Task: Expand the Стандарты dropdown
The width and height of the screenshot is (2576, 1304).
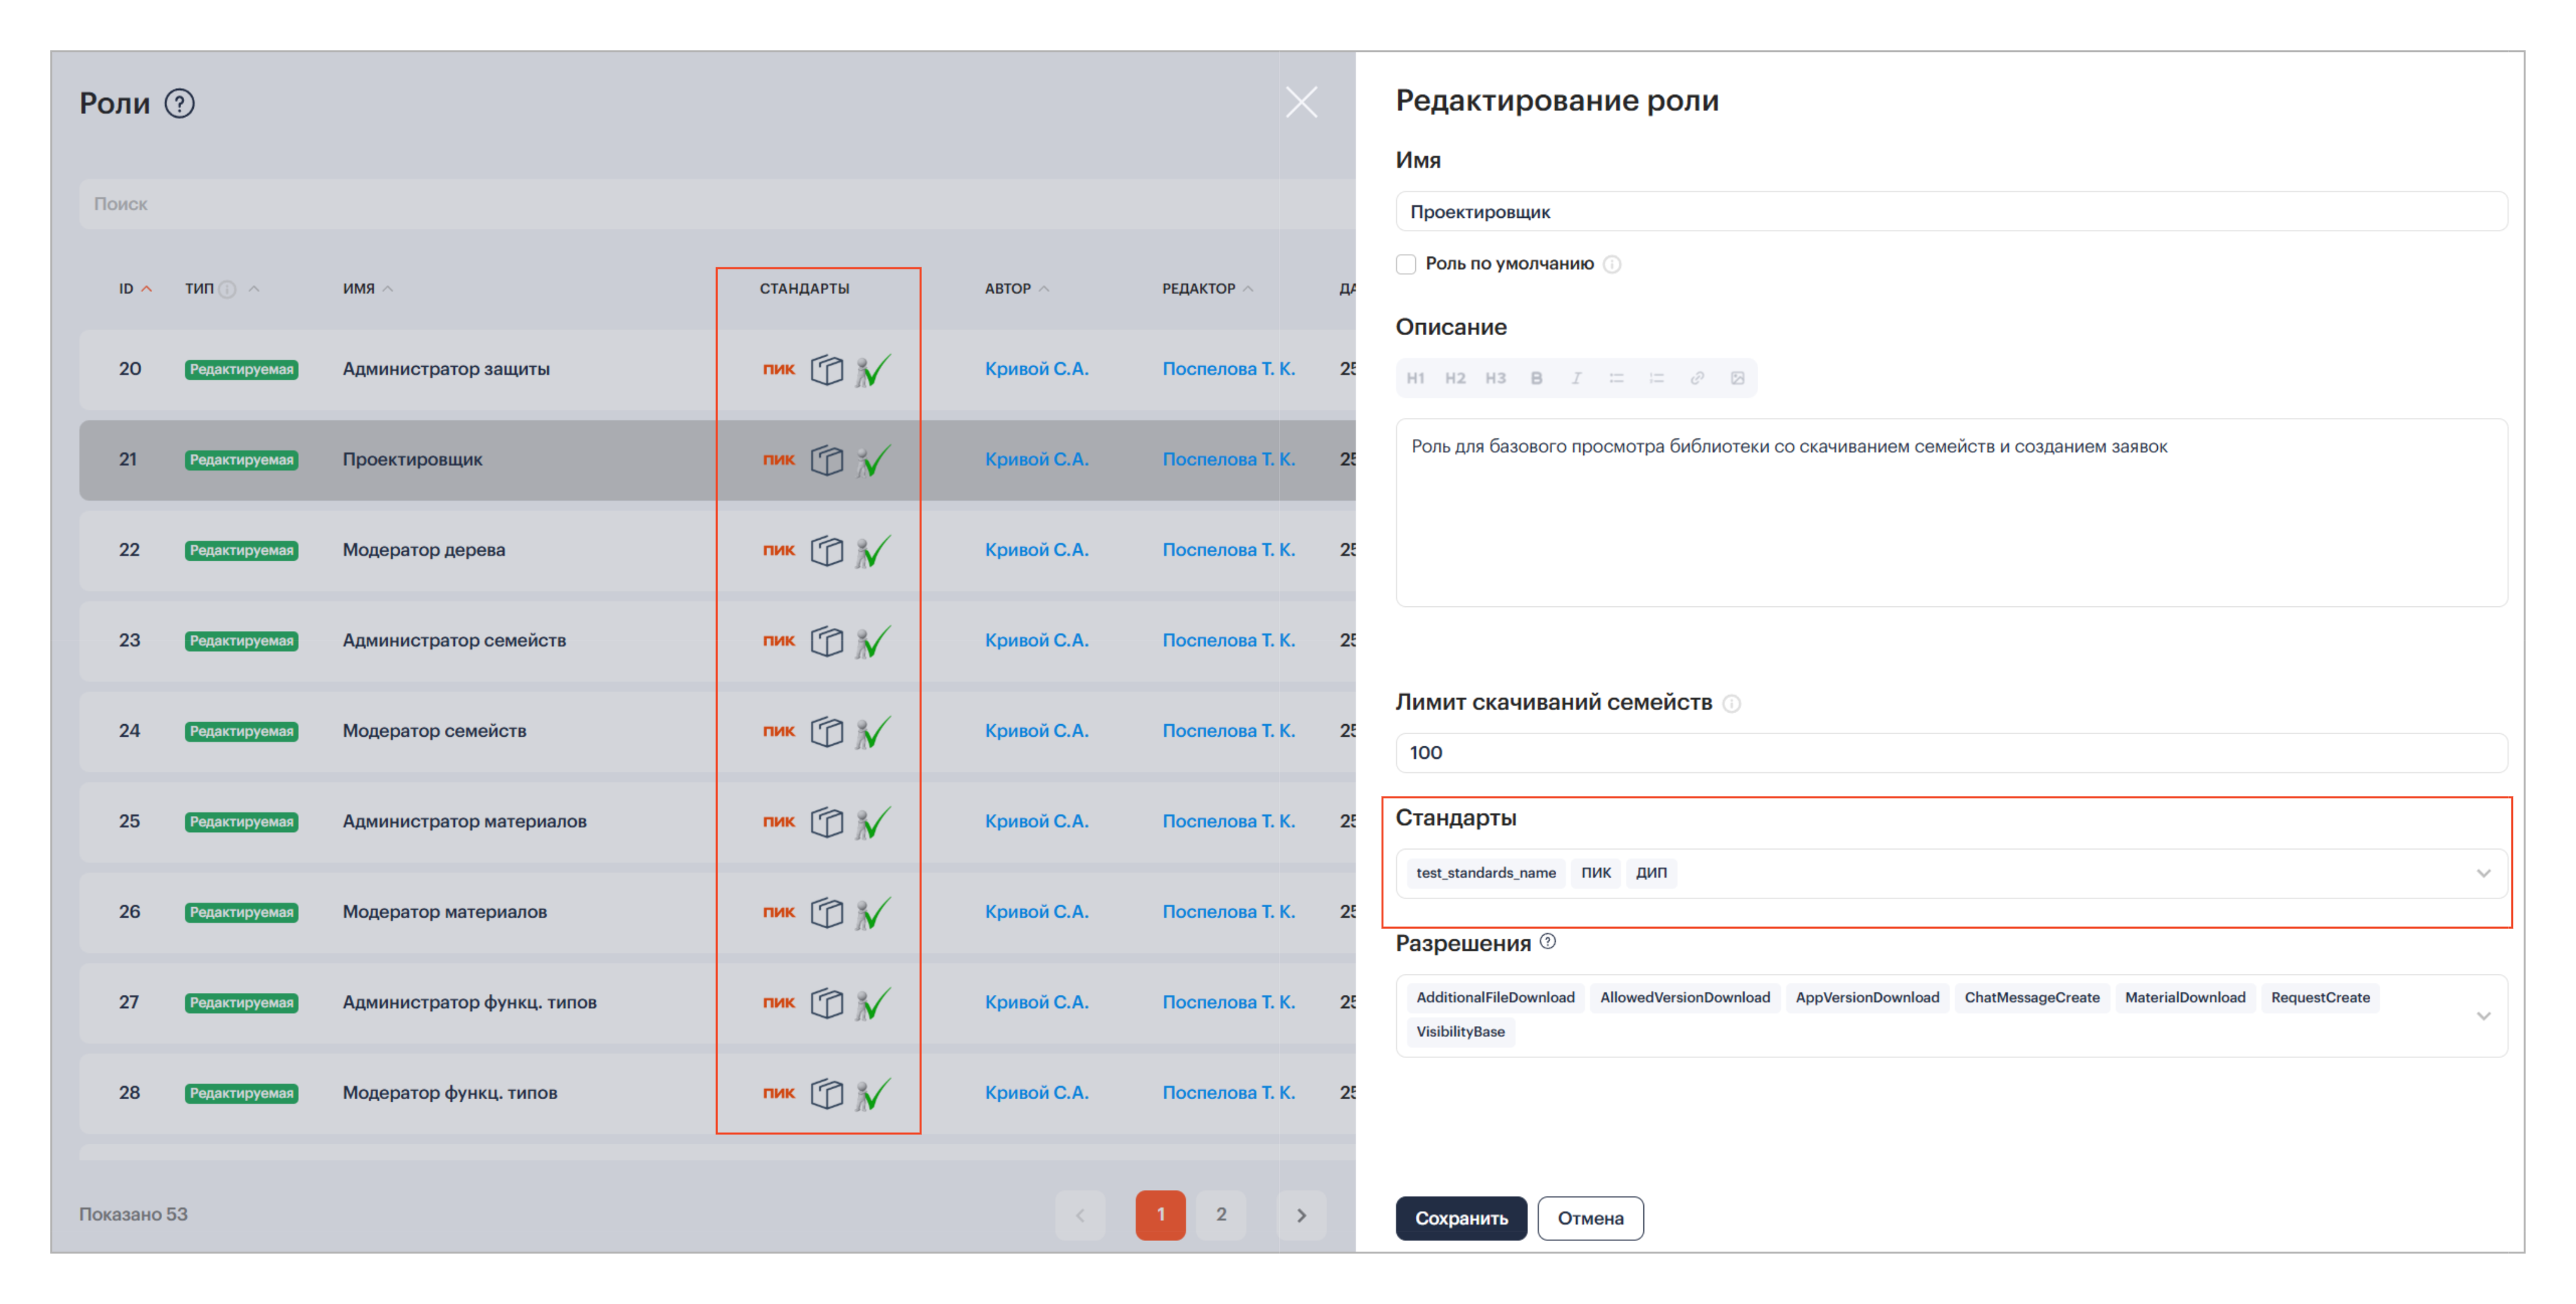Action: coord(2483,873)
